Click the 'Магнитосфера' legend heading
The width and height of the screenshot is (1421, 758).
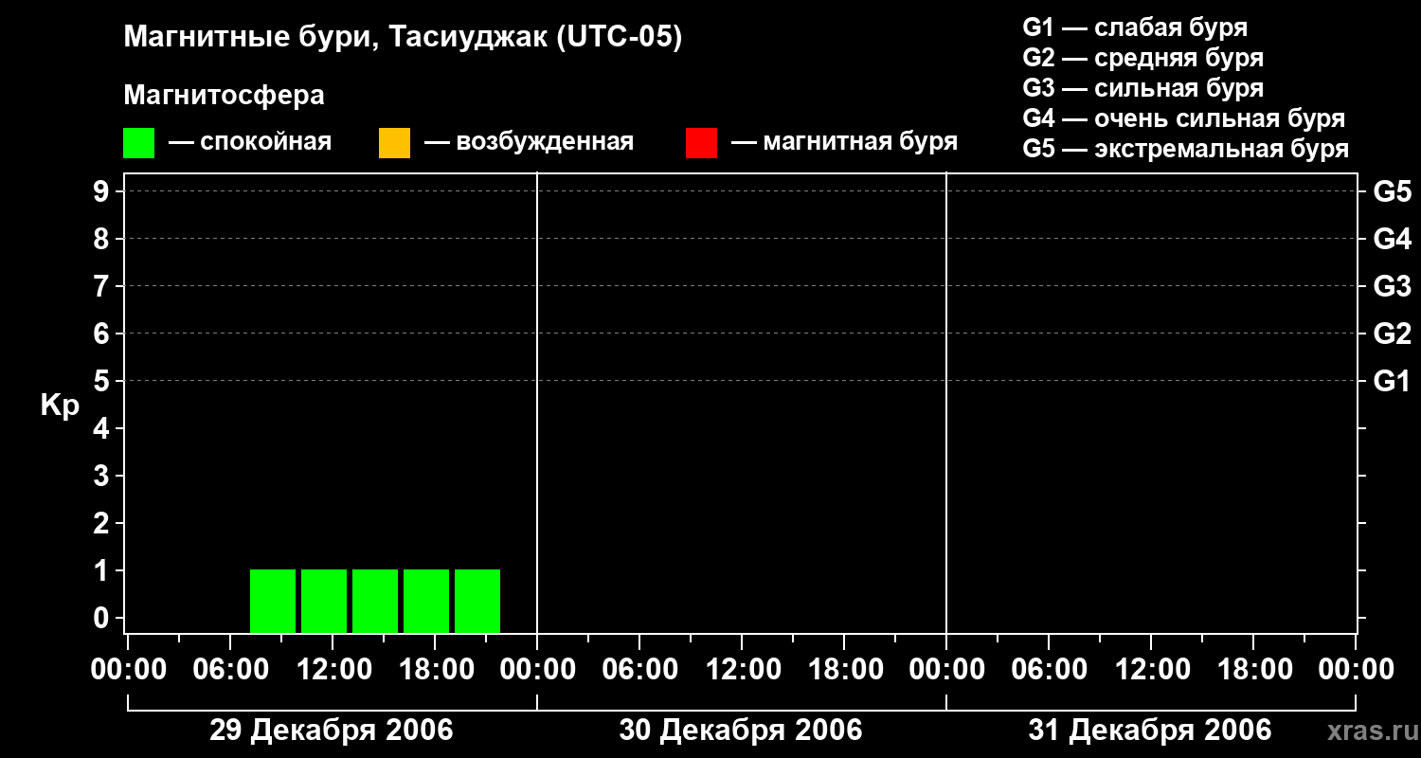click(224, 96)
